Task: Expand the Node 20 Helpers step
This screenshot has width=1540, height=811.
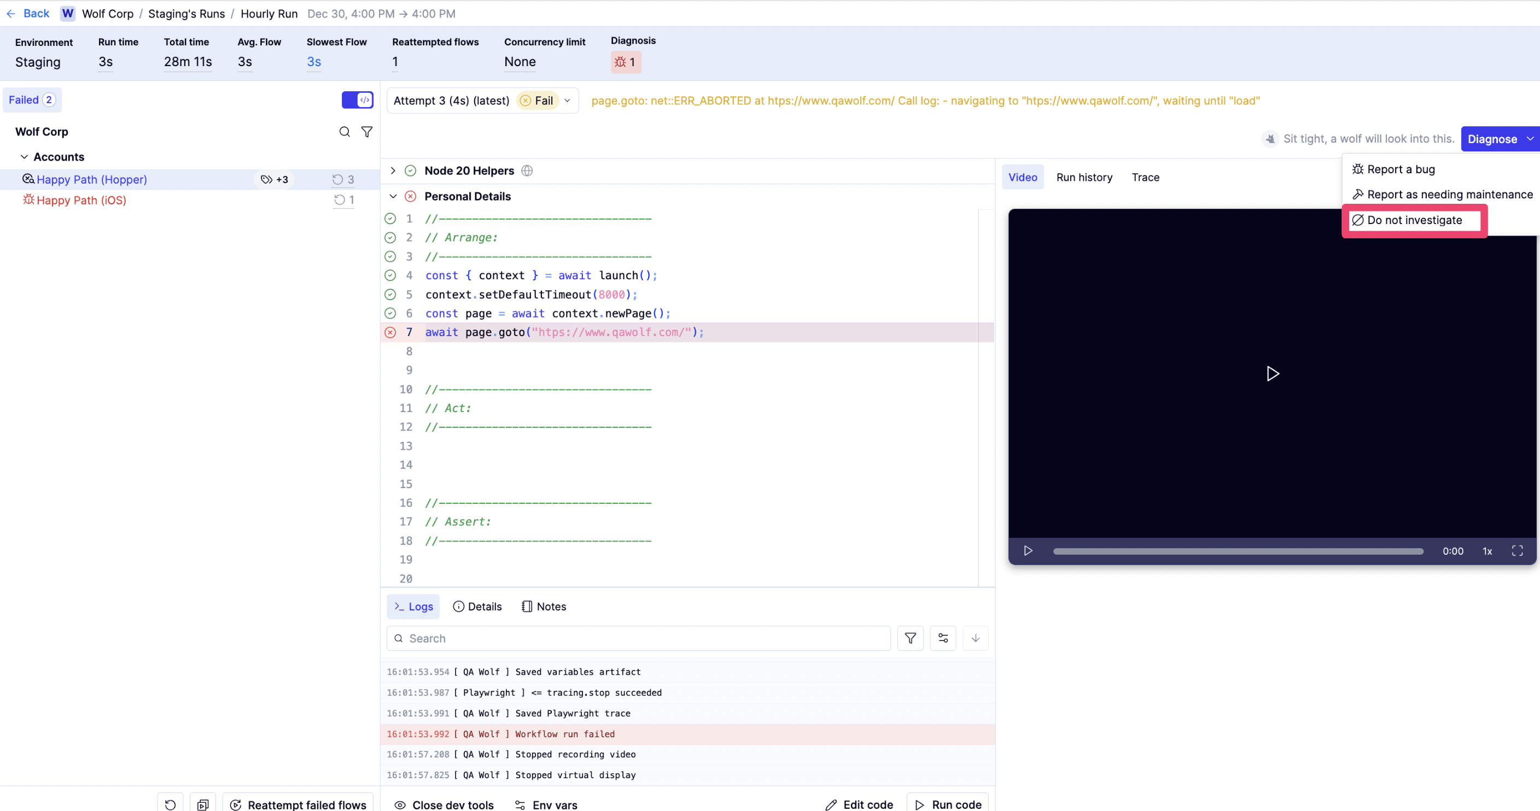Action: (x=393, y=171)
